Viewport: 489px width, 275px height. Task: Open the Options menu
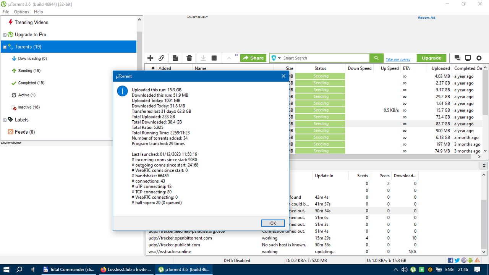(21, 12)
